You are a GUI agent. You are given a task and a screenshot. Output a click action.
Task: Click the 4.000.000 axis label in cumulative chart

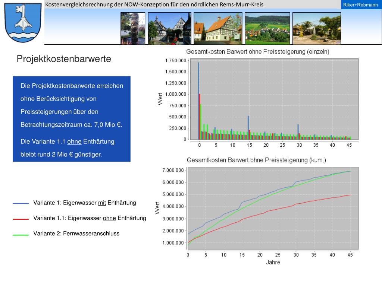click(x=173, y=206)
